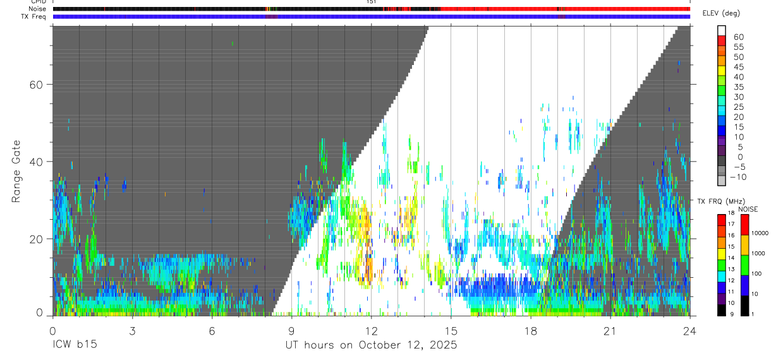Click the "9" tick on the UT hours axis
776x358 pixels.
[x=291, y=331]
